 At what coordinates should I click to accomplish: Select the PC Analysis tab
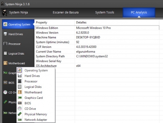click(139, 12)
